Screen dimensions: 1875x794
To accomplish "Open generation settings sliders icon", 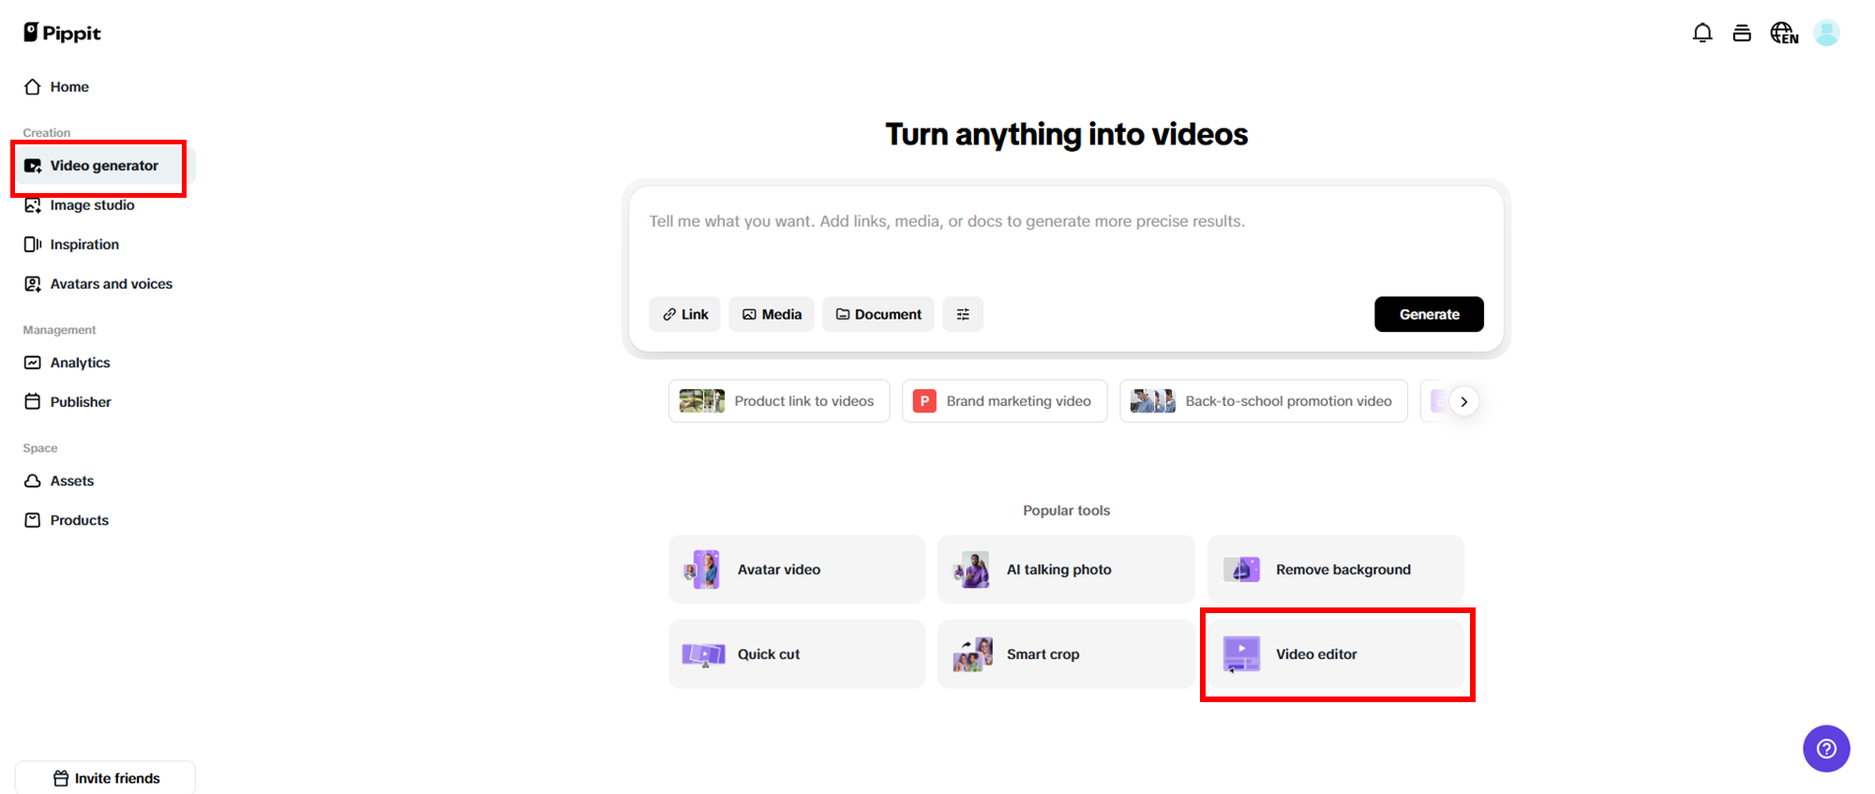I will click(963, 314).
